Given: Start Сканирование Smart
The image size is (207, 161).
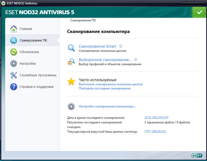Looking at the screenshot, I should pos(97,46).
